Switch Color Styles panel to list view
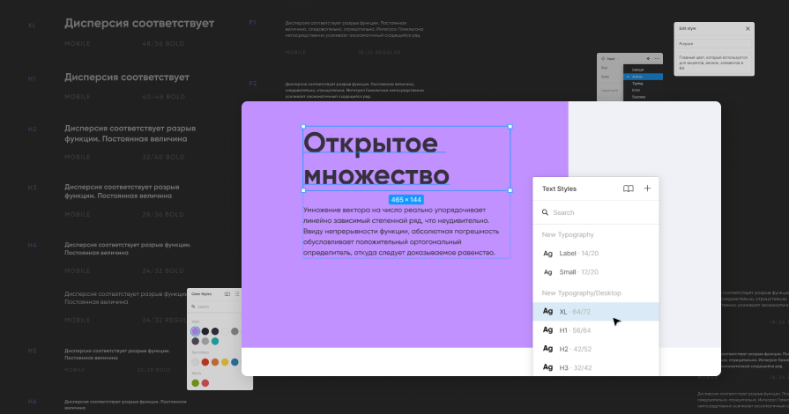 [x=237, y=294]
